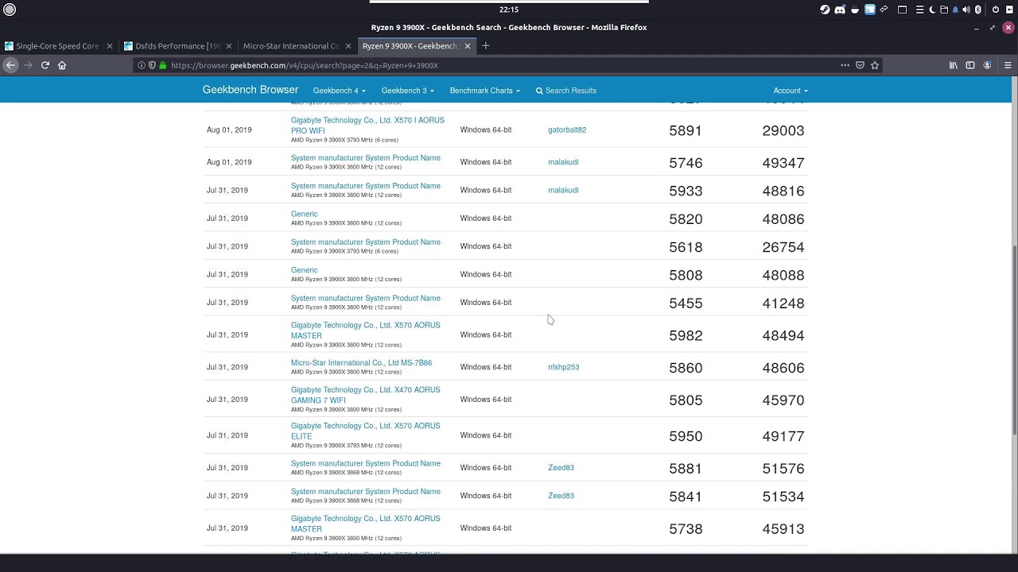Open page actions three-dot menu

(845, 65)
